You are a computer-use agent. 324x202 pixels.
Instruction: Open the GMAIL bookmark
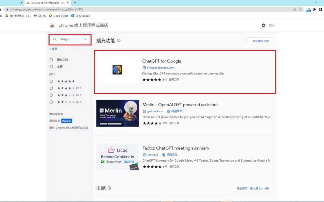click(40, 16)
